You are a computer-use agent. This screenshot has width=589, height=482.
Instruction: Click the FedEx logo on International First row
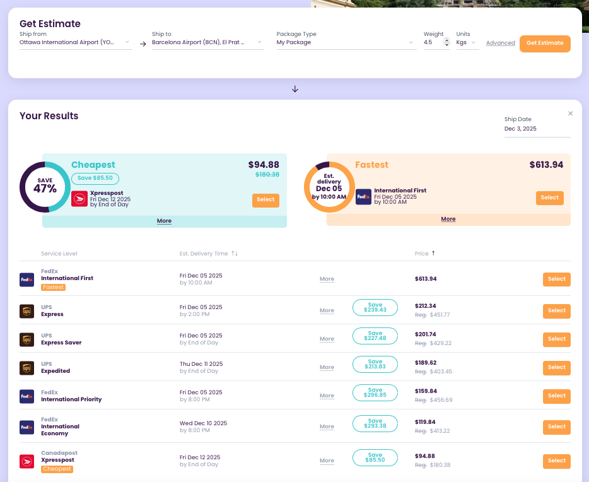pos(26,279)
